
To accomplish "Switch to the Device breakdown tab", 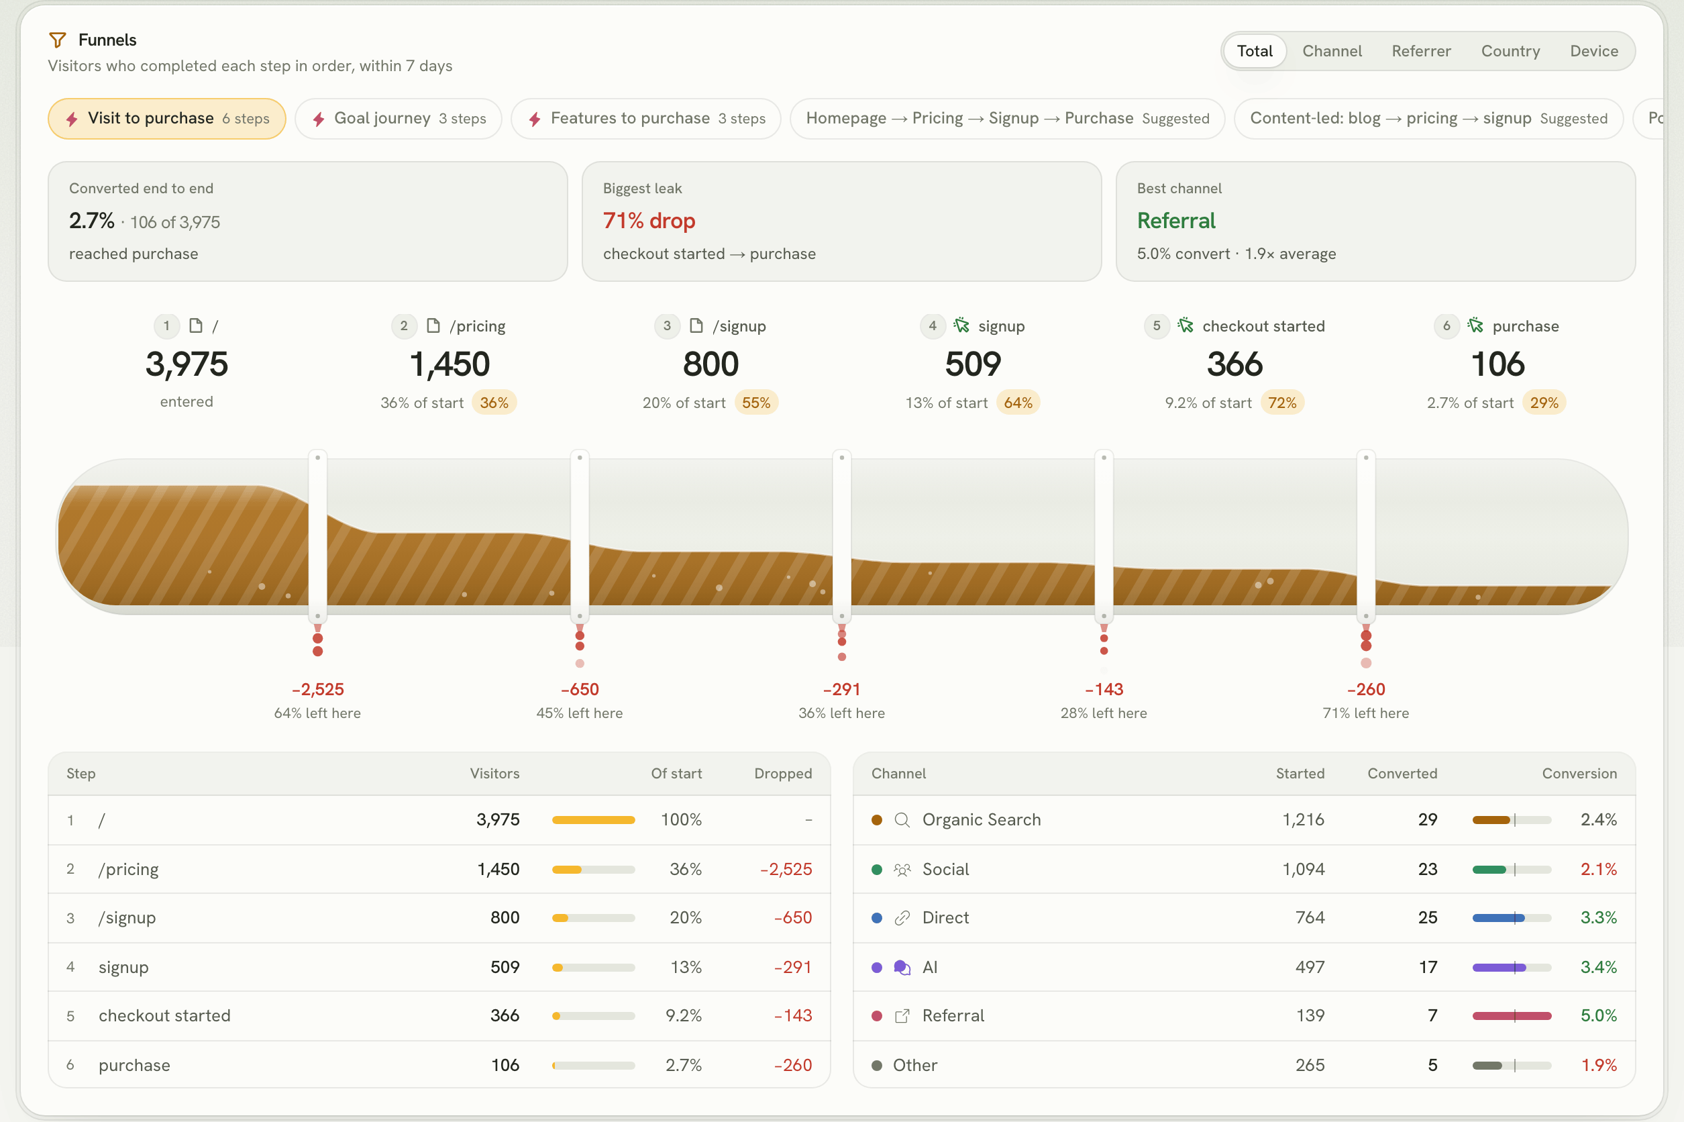I will coord(1594,51).
